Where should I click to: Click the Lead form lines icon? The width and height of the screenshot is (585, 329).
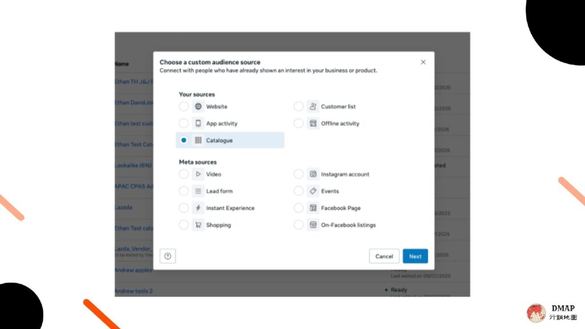(198, 191)
